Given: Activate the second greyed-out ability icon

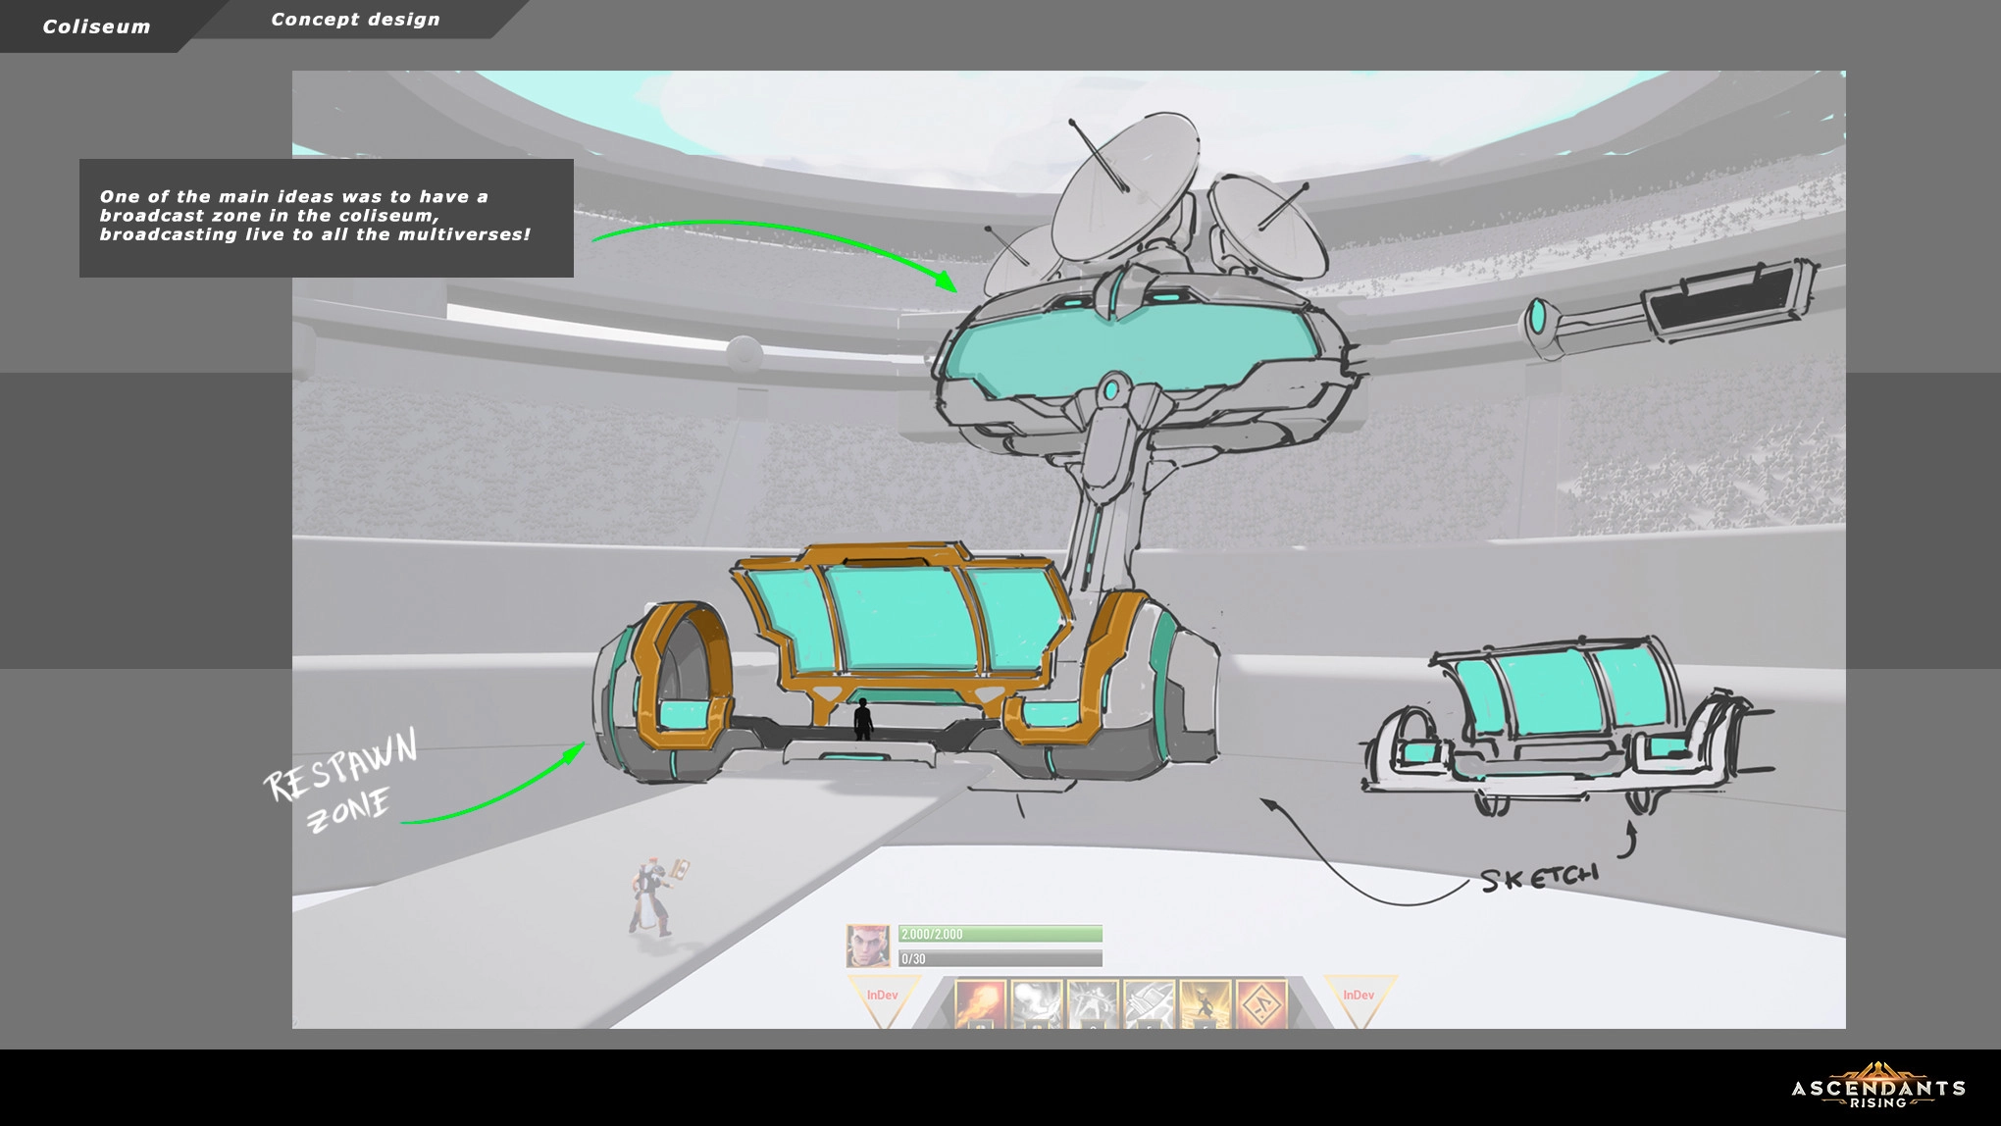Looking at the screenshot, I should pos(1036,1004).
